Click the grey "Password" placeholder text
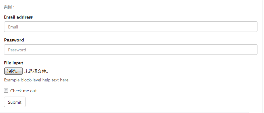 17,50
